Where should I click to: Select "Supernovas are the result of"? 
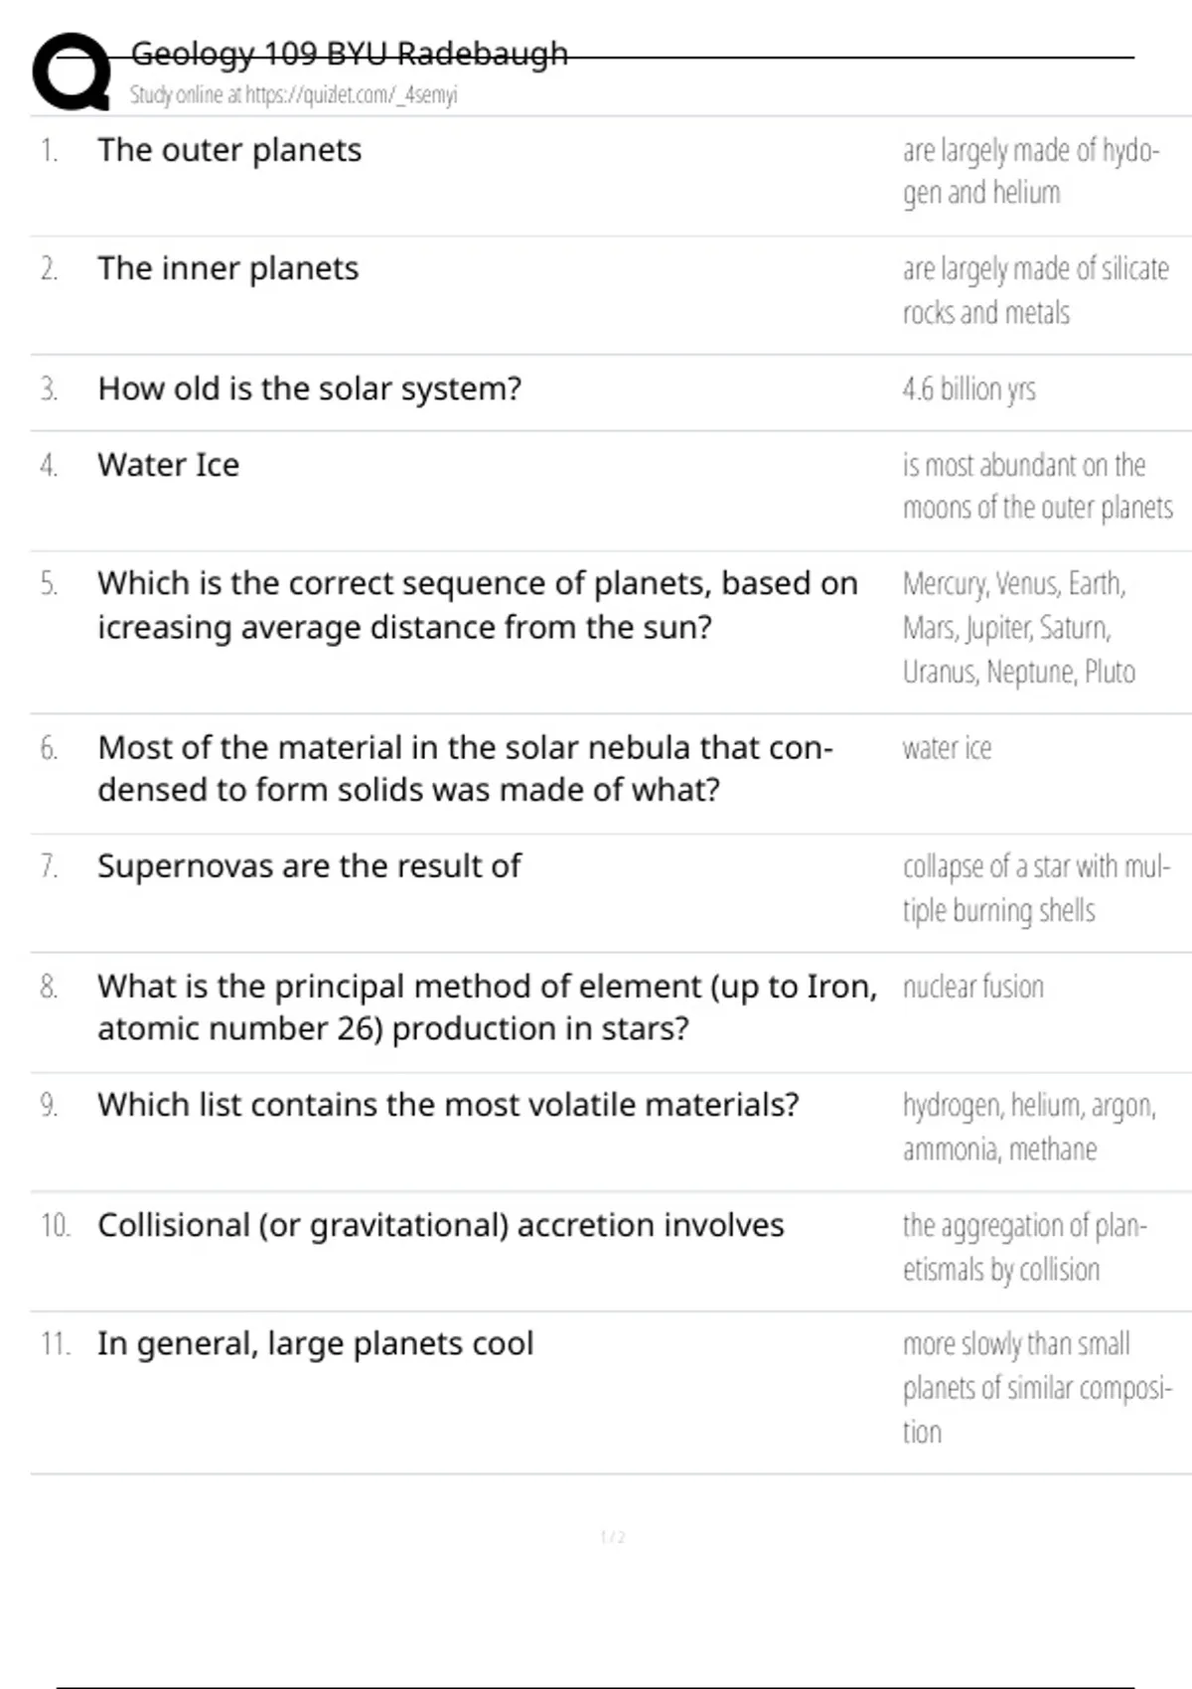click(309, 866)
